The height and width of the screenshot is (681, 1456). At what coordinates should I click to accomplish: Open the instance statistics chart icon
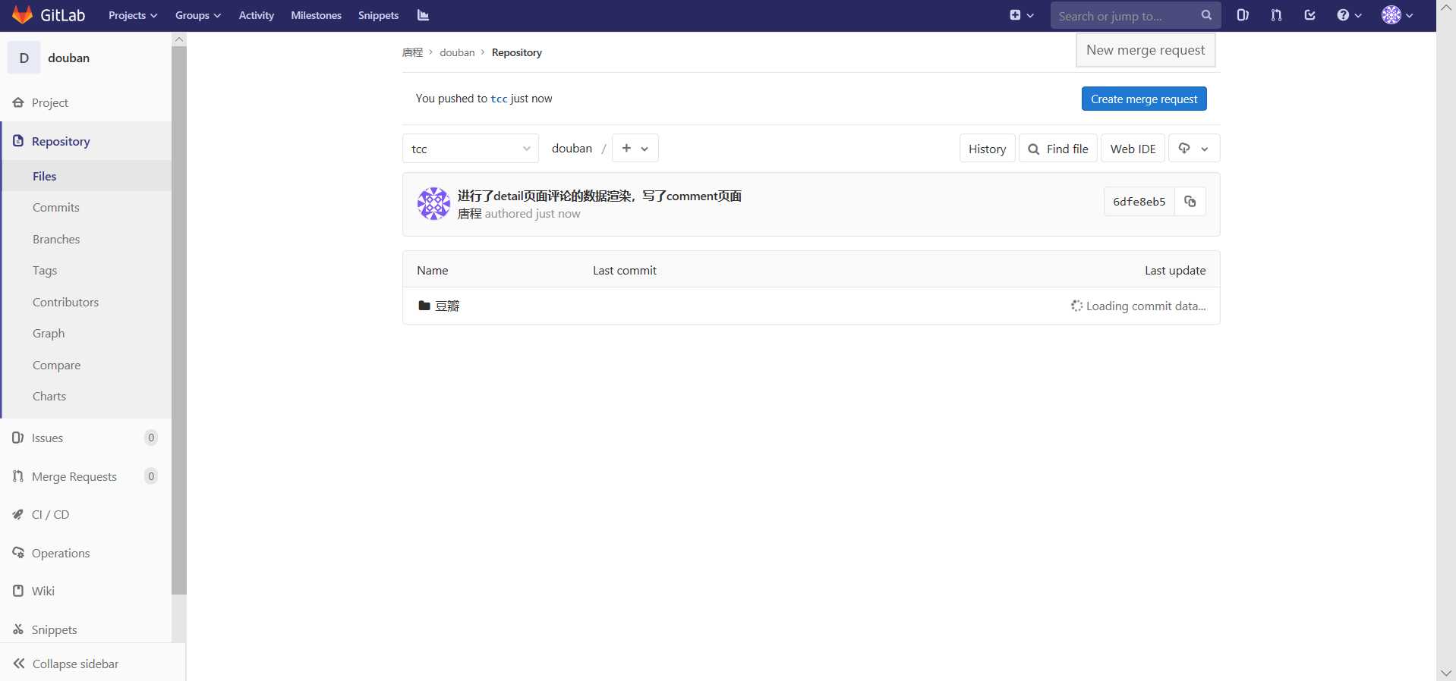[423, 15]
